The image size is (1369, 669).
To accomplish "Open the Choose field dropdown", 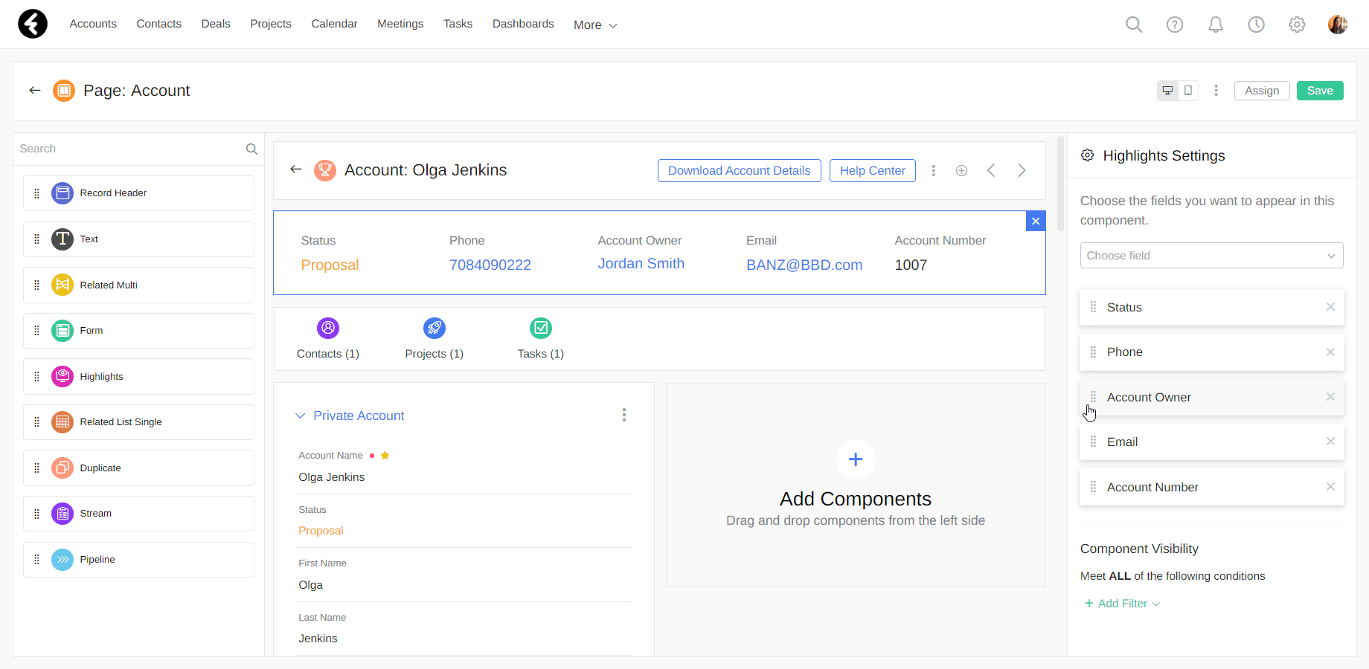I will (1211, 256).
